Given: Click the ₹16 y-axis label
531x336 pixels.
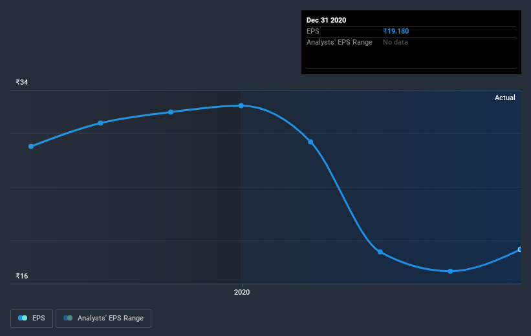Looking at the screenshot, I should coord(22,276).
